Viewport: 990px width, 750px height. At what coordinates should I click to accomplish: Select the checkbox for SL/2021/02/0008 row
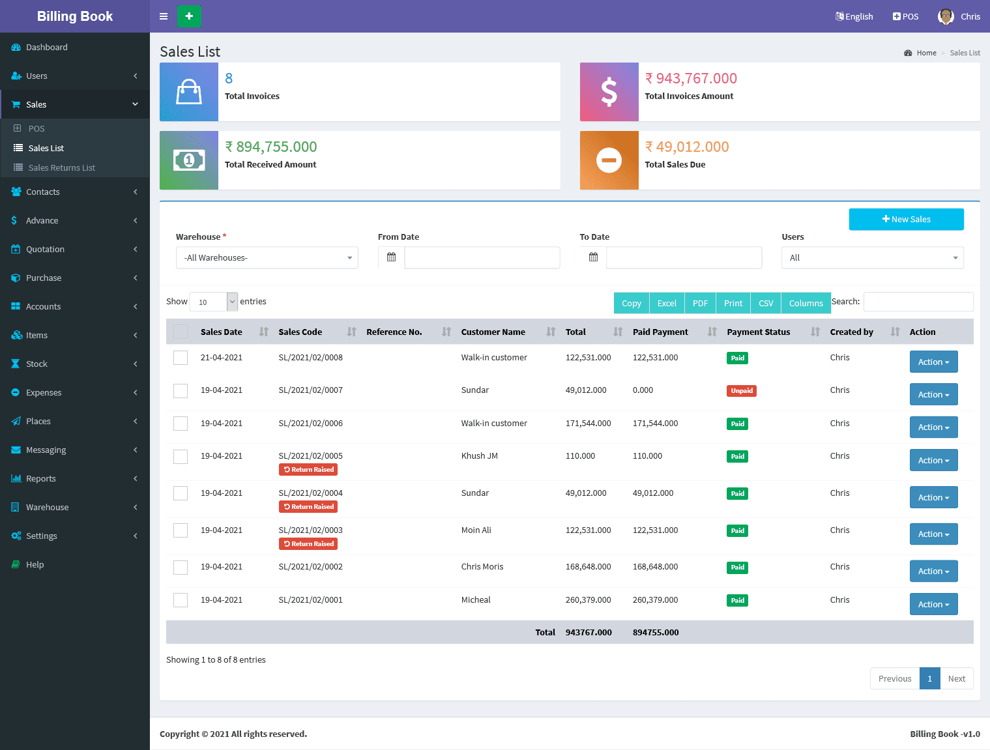[181, 358]
